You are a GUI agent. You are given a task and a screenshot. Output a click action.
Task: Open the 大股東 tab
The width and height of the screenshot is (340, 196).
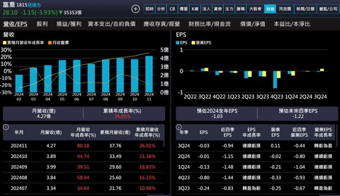[x=255, y=9]
